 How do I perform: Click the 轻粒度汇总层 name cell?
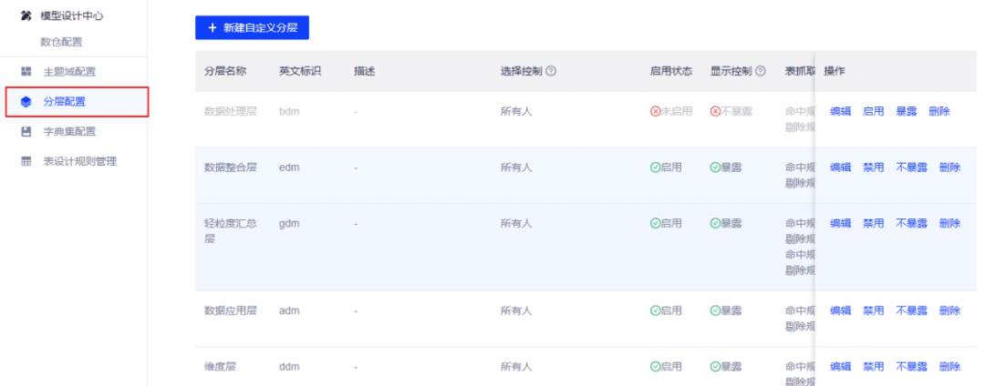coord(231,230)
